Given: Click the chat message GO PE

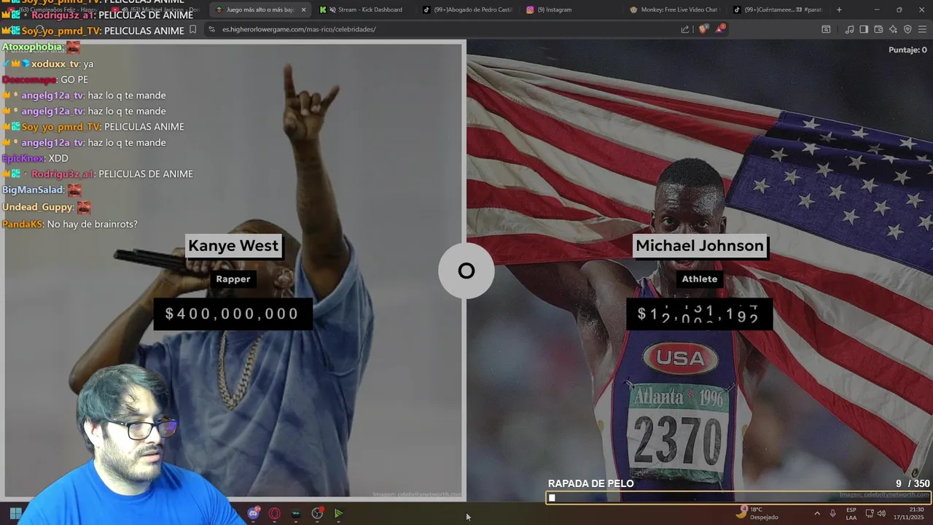Looking at the screenshot, I should [x=74, y=79].
